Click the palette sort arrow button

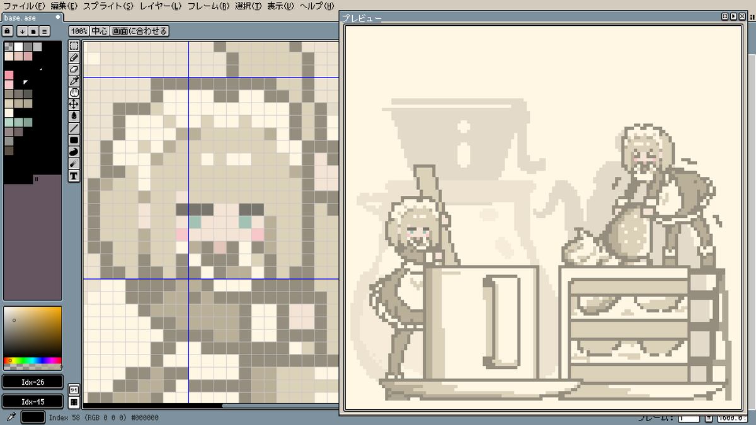(x=23, y=30)
